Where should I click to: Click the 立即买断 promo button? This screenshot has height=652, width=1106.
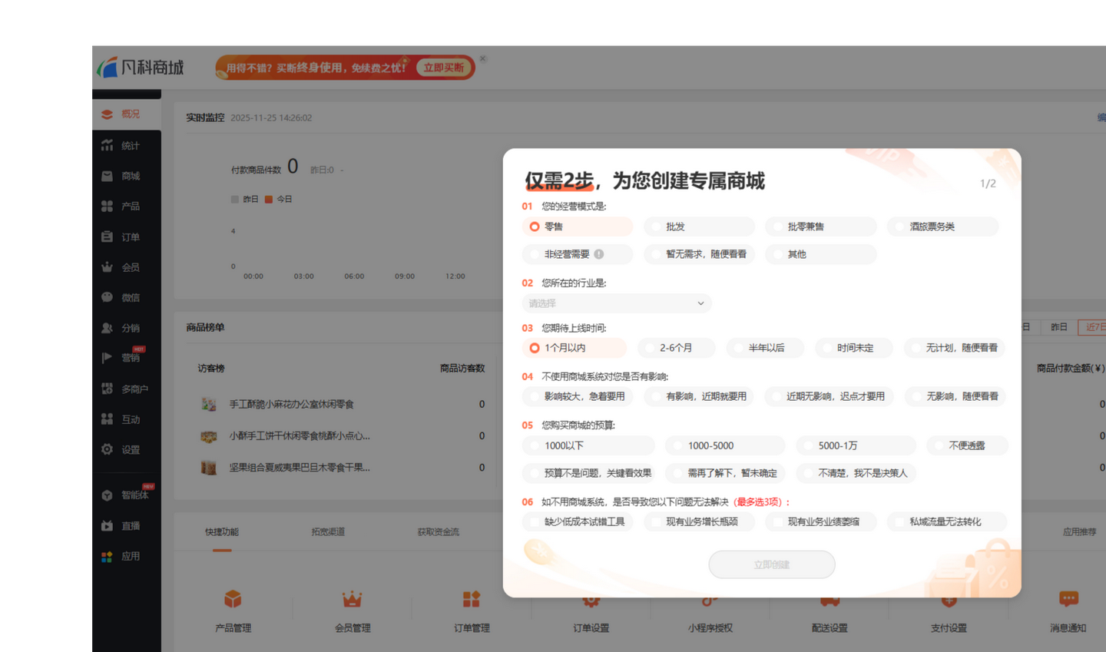click(444, 68)
